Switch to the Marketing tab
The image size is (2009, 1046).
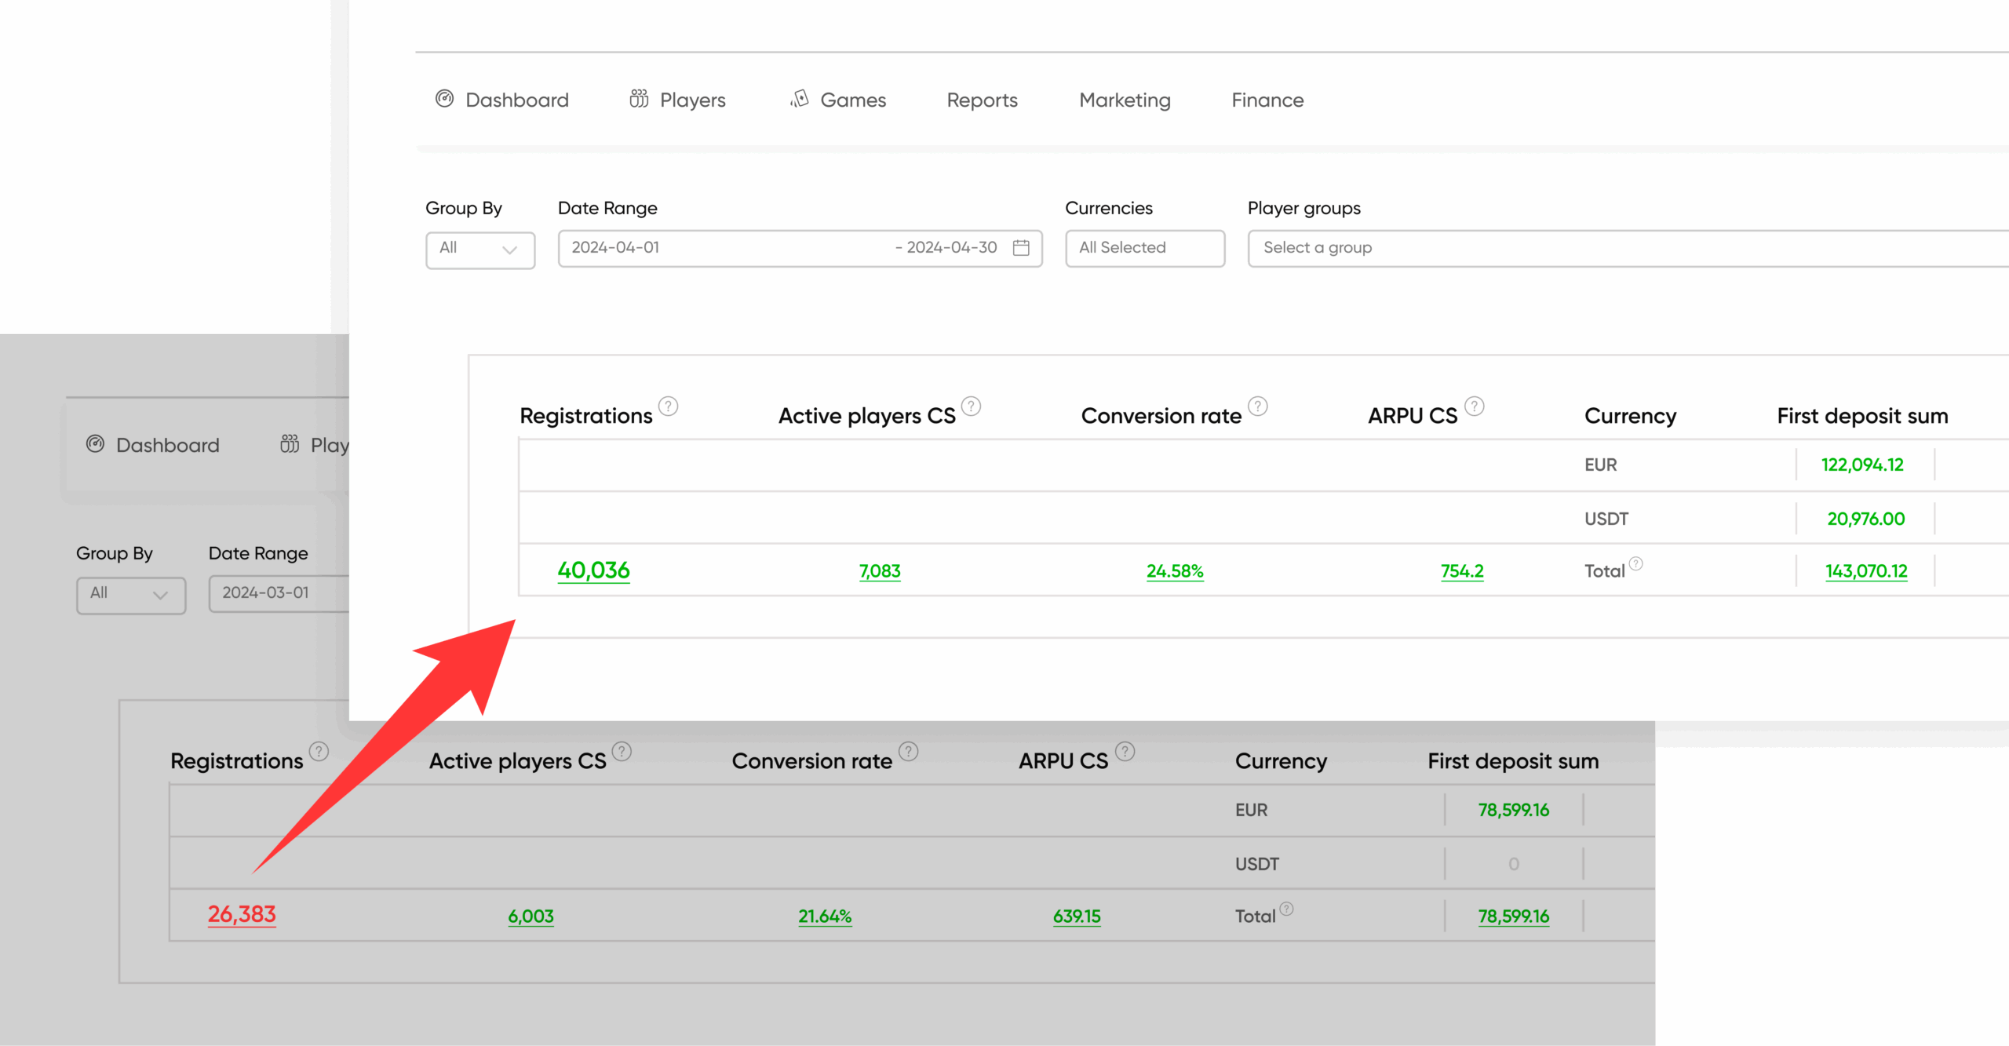(x=1124, y=100)
